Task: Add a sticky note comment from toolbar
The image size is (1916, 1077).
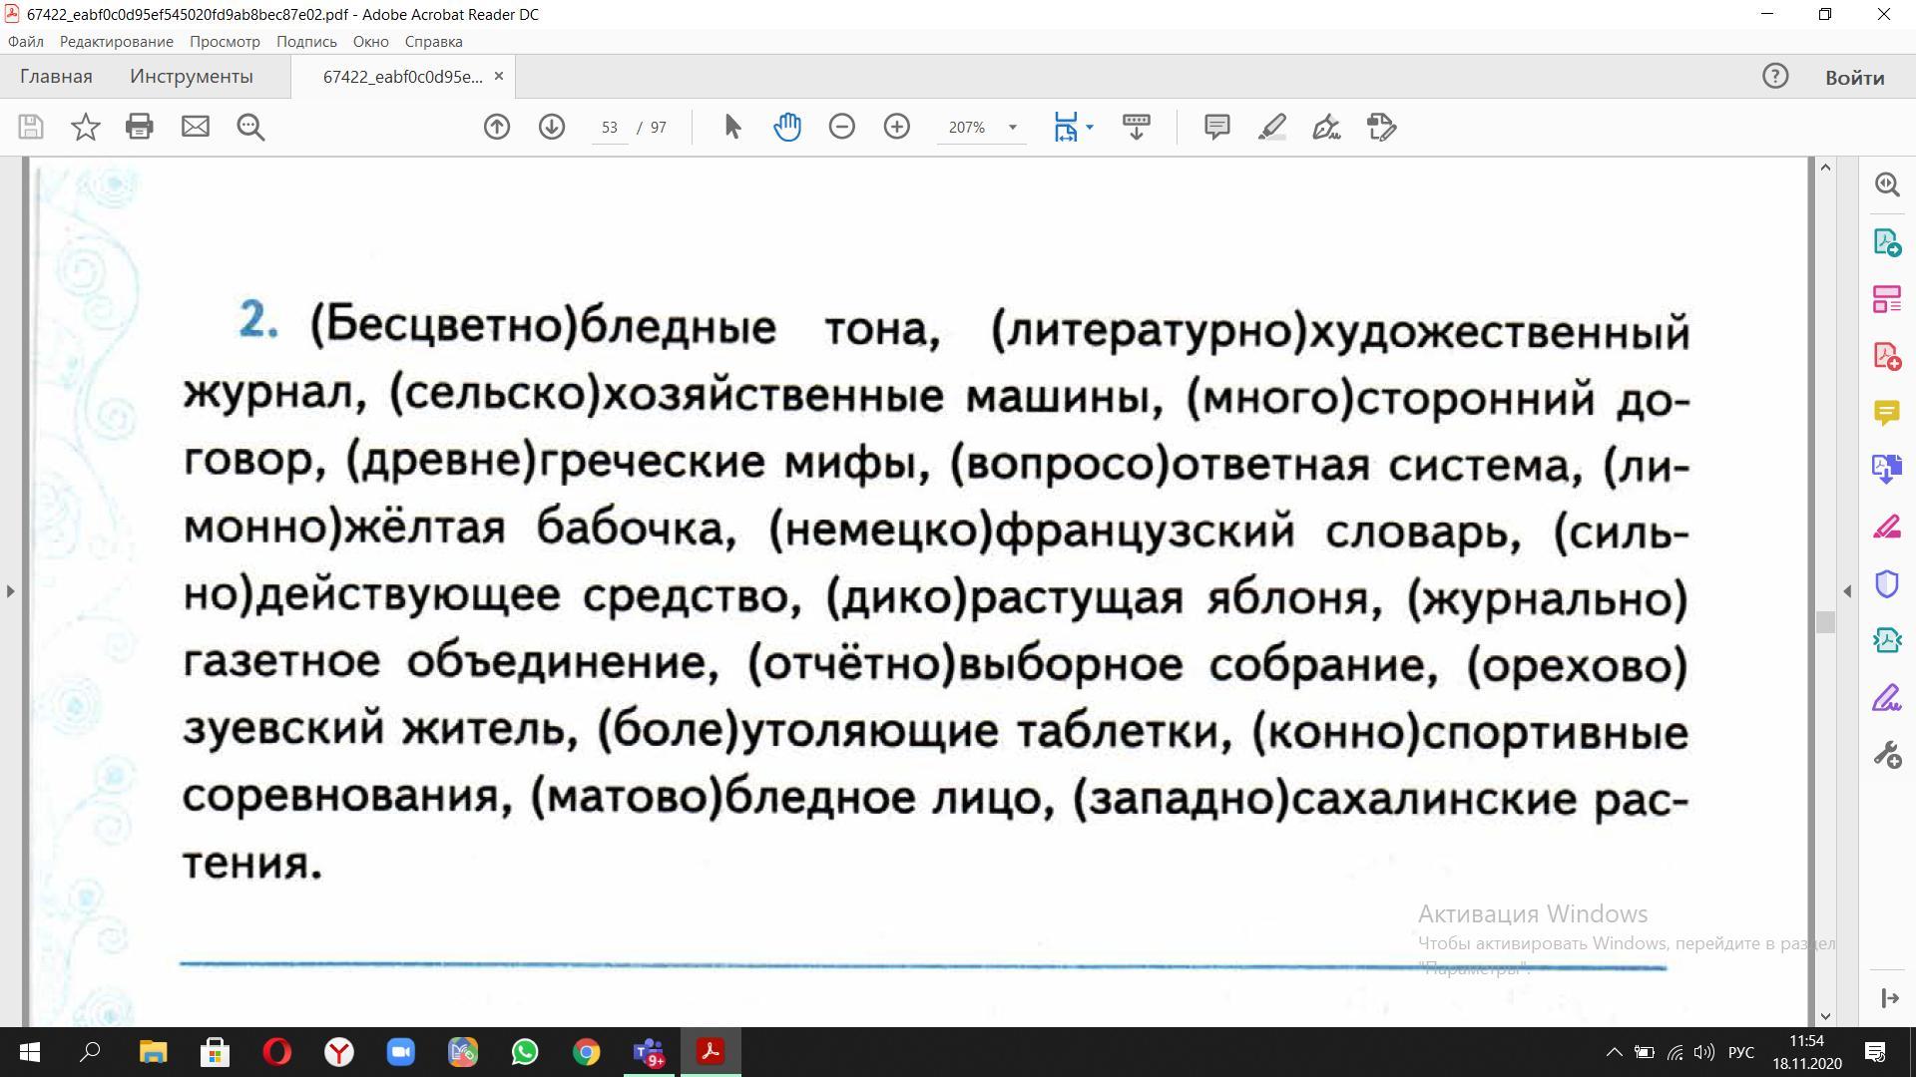Action: point(1216,127)
